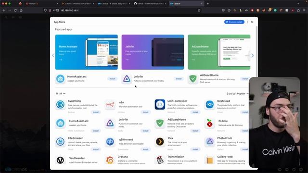
Task: Open the Grafana app icon
Action: pyautogui.click(x=110, y=160)
